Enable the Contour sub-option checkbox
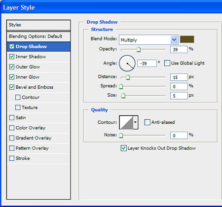This screenshot has width=222, height=207. tap(18, 97)
